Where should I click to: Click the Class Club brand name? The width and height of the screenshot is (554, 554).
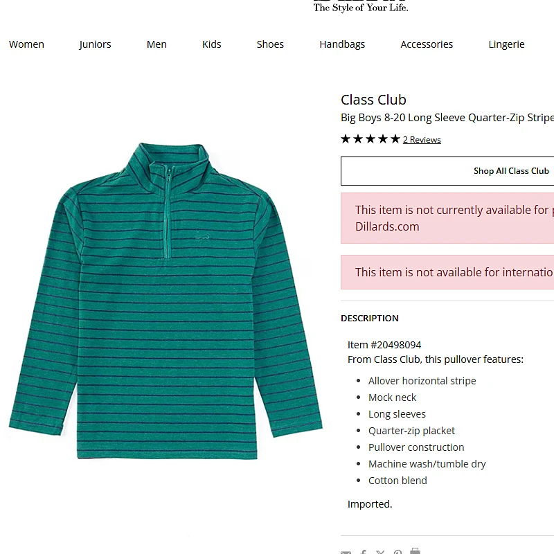(x=373, y=100)
